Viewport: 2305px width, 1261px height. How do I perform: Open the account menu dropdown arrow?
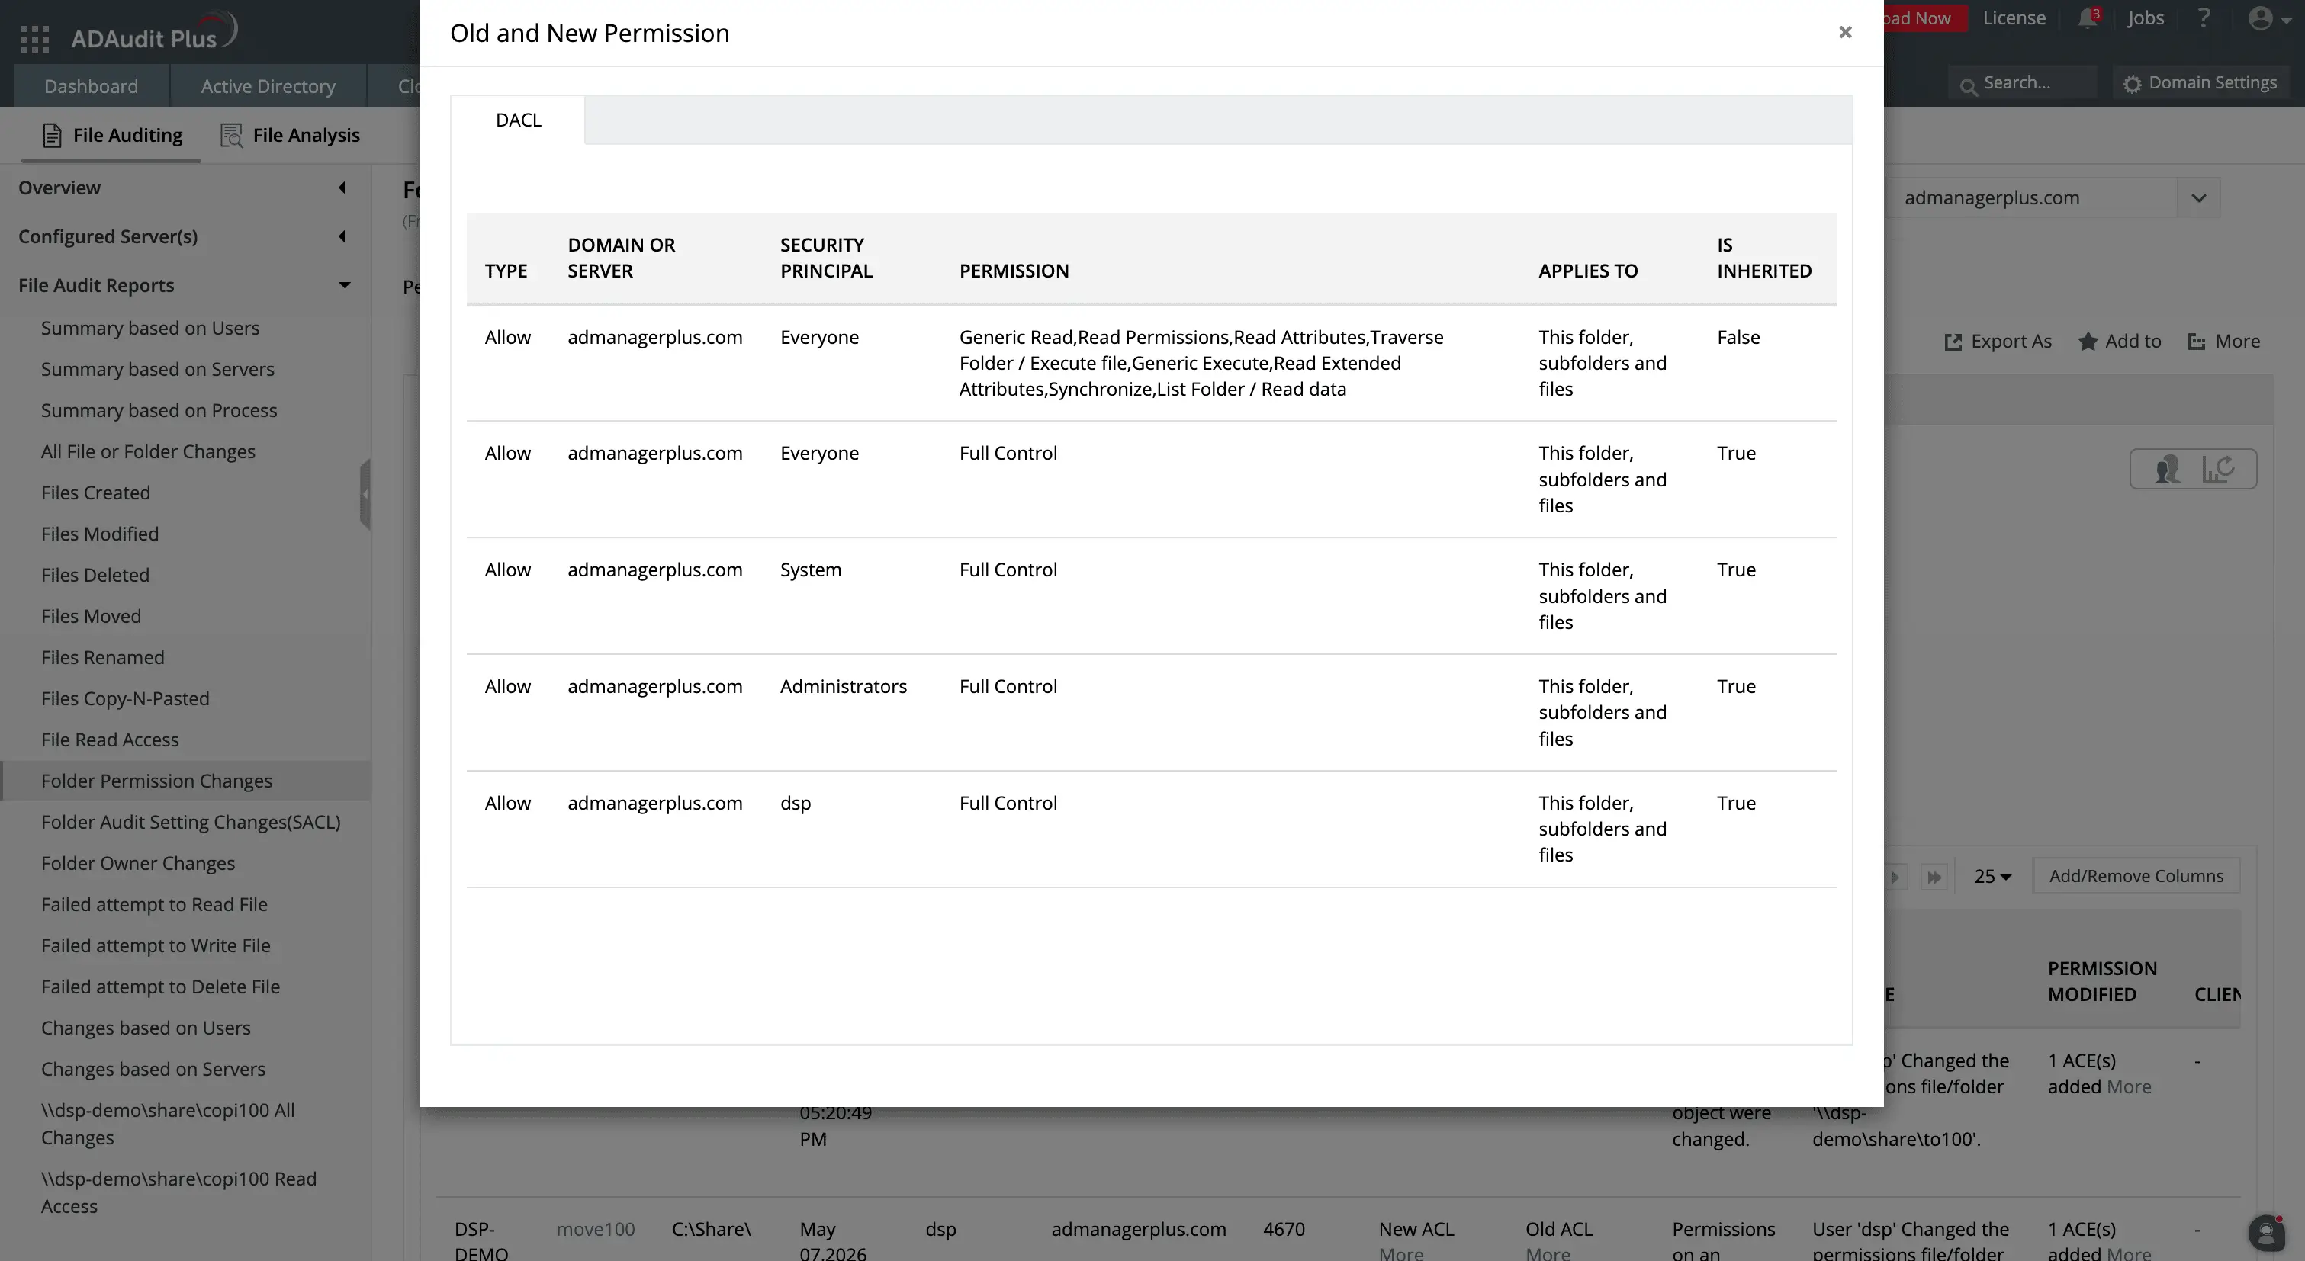[x=2286, y=21]
